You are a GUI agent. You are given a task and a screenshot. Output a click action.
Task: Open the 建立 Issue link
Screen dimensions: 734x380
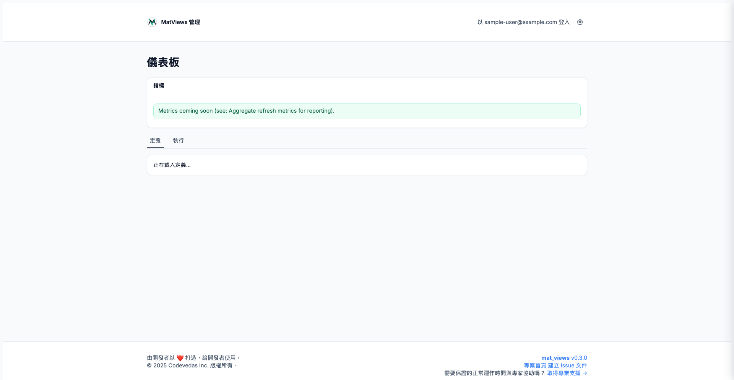(x=561, y=365)
